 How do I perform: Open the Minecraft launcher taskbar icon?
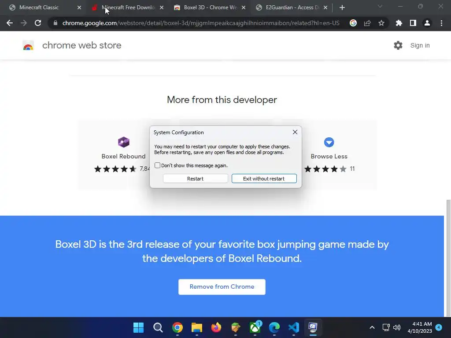pos(236,327)
